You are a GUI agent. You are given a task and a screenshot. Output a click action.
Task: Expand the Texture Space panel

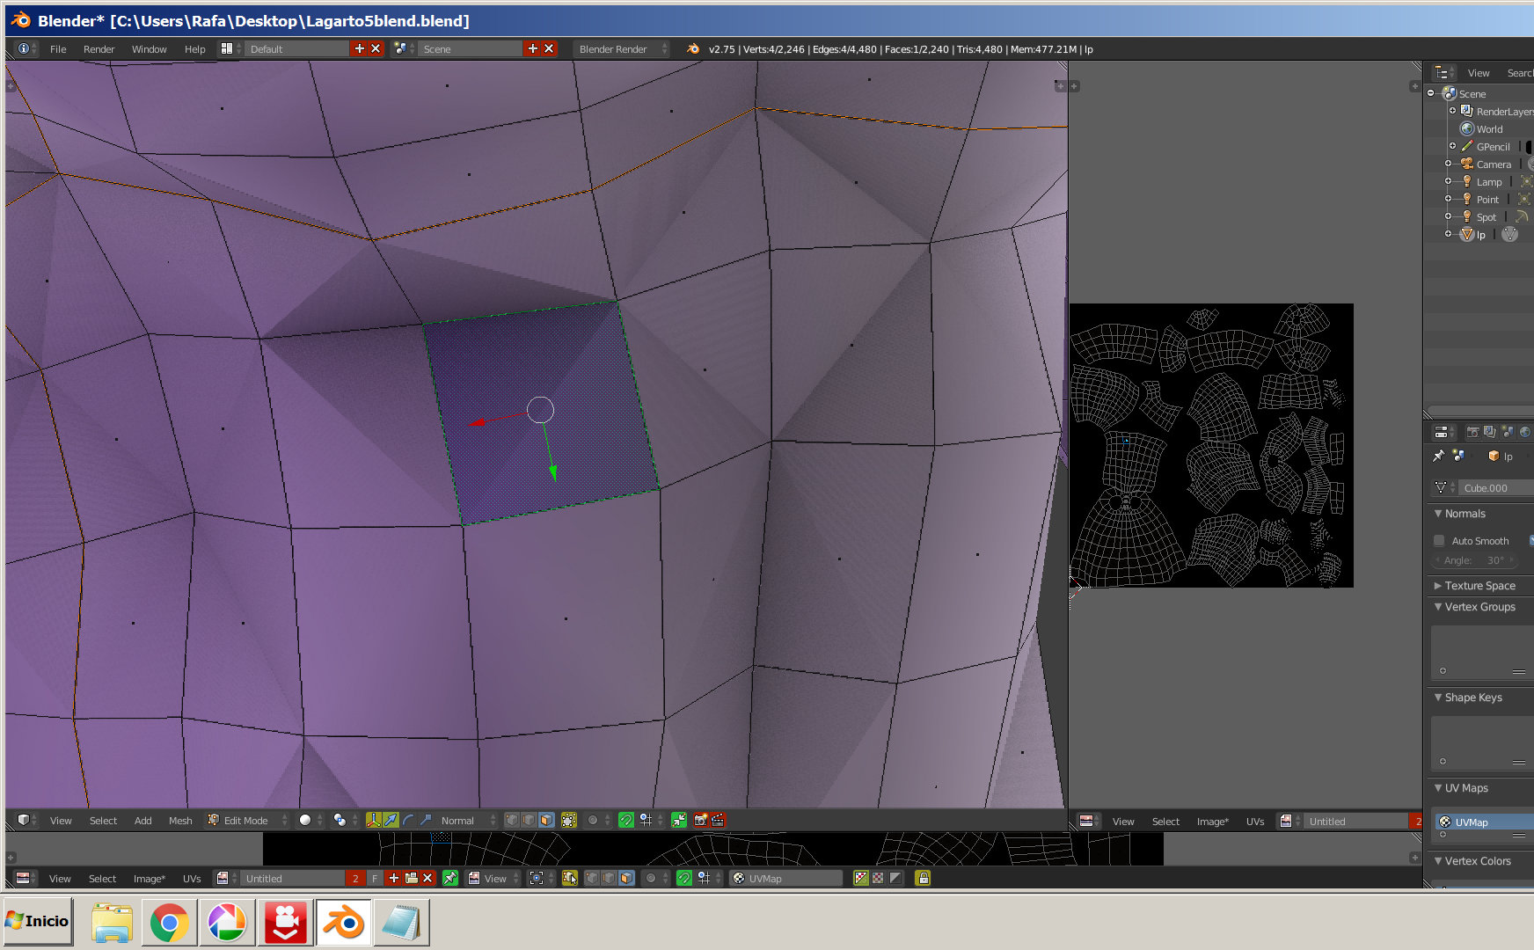pos(1479,586)
